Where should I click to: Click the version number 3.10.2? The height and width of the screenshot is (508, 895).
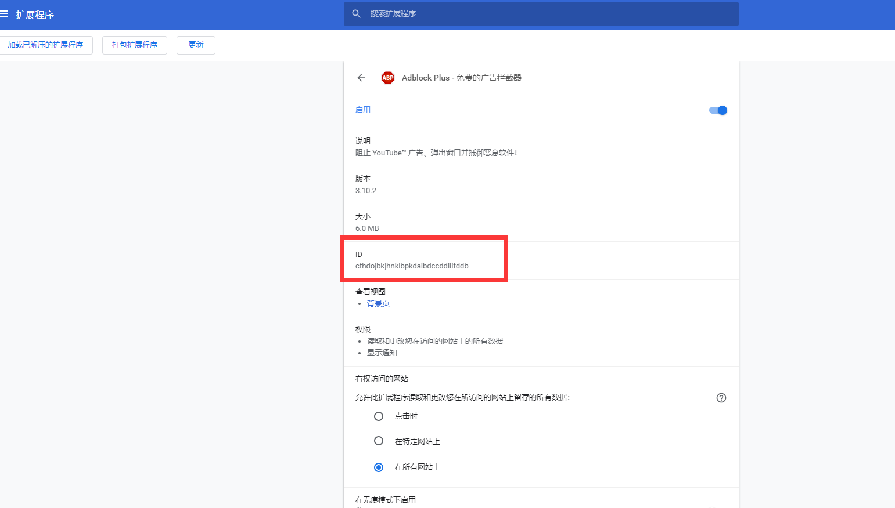coord(366,191)
